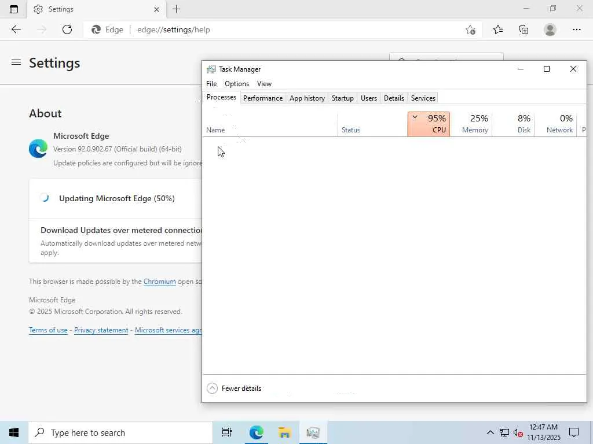Open the Settings hamburger menu
Screen dimensions: 593x444
16,62
